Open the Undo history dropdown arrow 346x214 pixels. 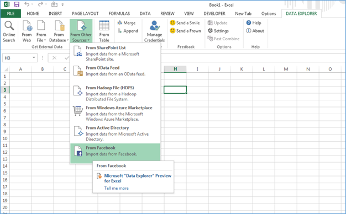point(33,4)
